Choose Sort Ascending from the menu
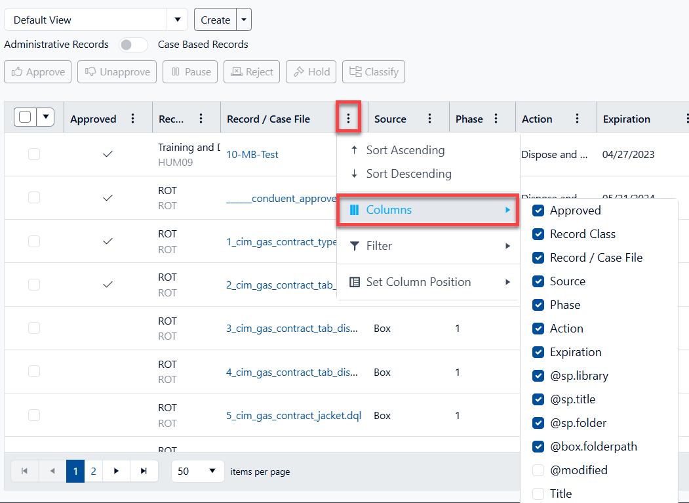The width and height of the screenshot is (689, 503). click(405, 150)
